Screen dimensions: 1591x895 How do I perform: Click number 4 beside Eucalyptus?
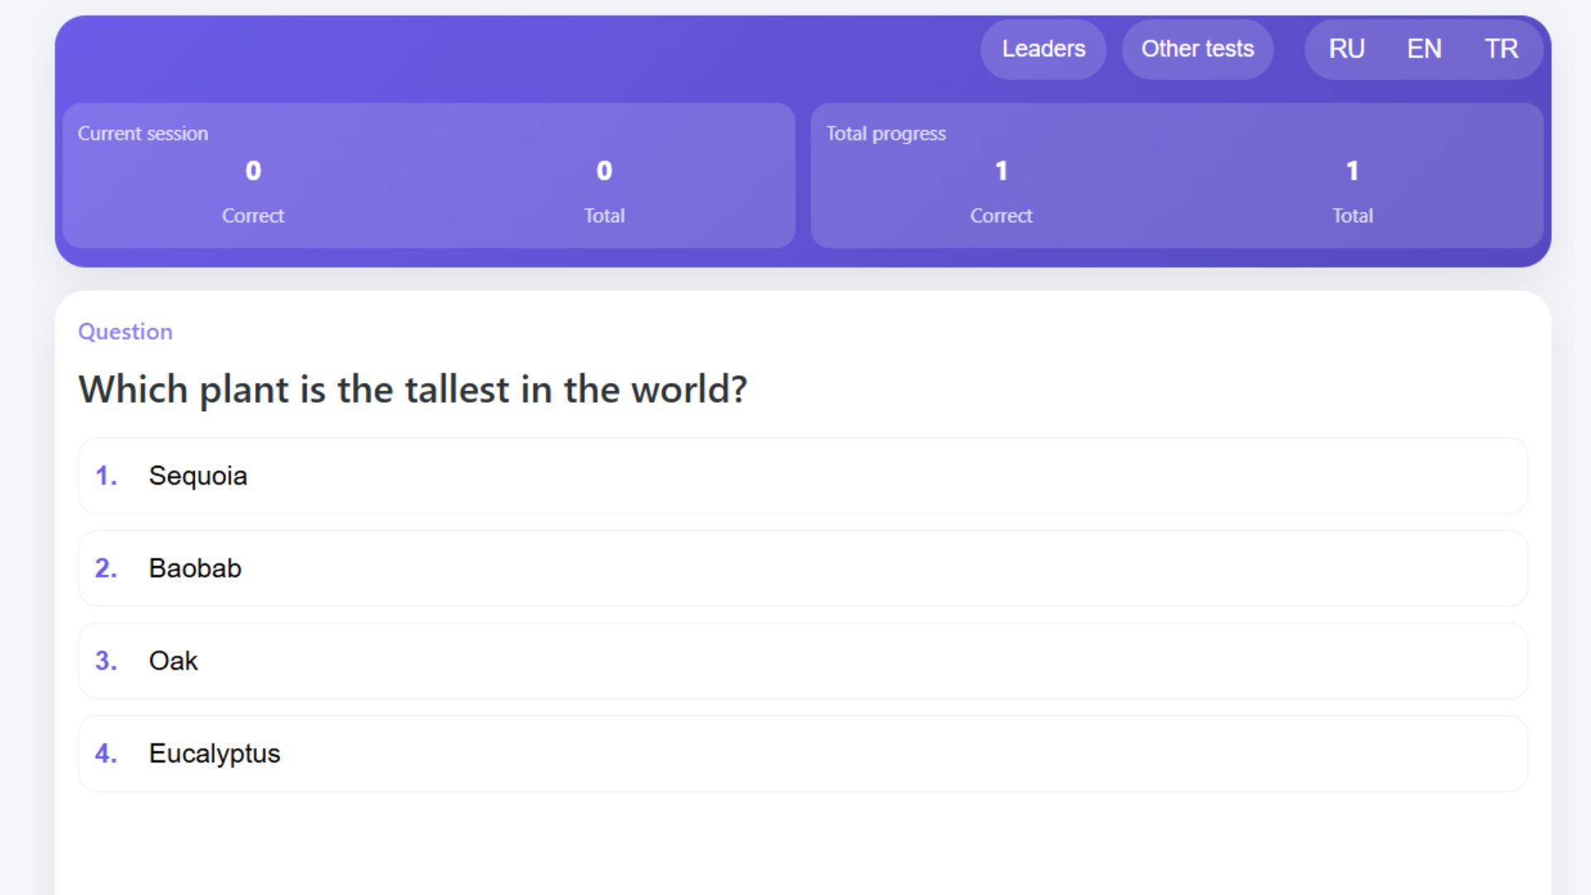pos(105,753)
